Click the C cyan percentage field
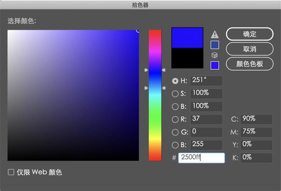 tap(256, 119)
